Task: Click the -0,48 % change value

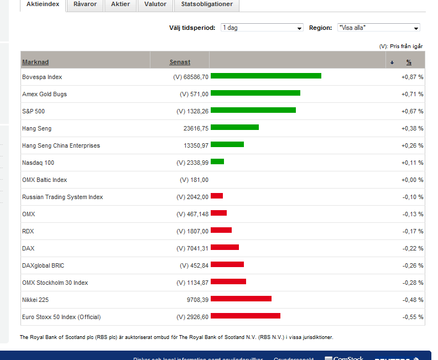Action: coord(413,300)
